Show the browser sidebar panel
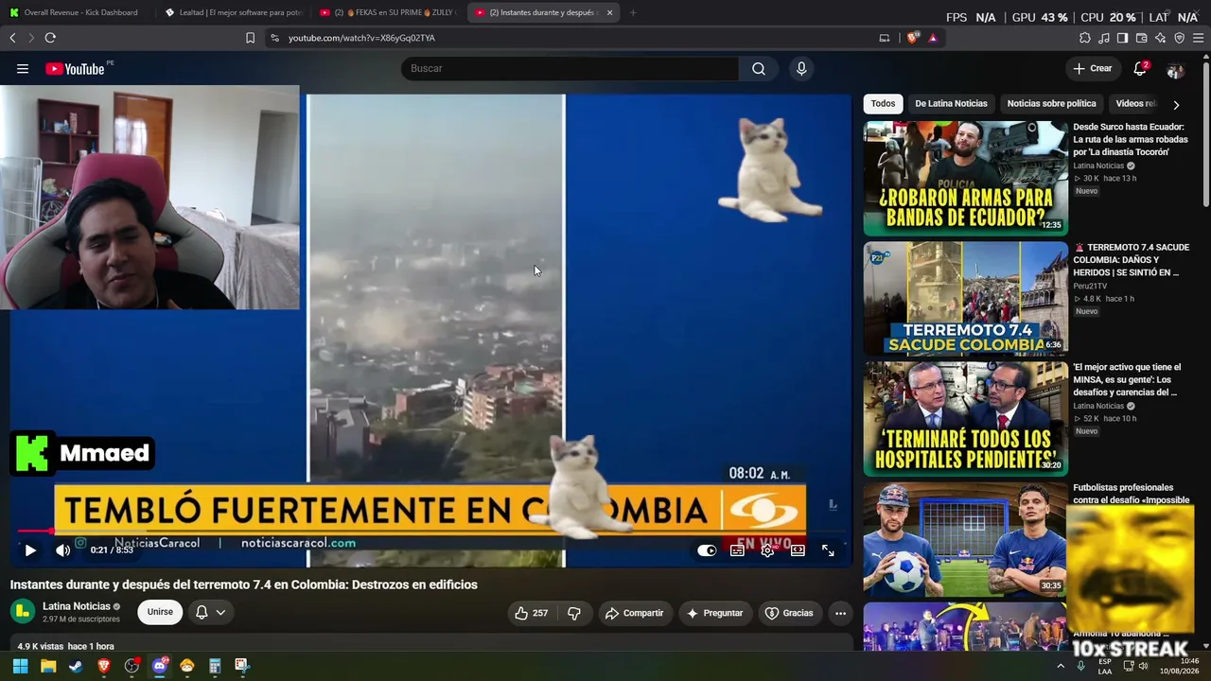1211x681 pixels. pyautogui.click(x=1123, y=38)
